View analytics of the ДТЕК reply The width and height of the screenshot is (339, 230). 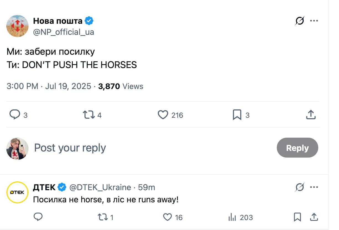coord(232,217)
